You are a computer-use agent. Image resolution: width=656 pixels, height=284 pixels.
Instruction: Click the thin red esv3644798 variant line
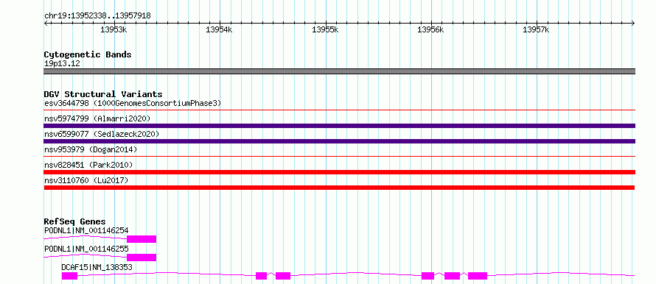point(339,110)
